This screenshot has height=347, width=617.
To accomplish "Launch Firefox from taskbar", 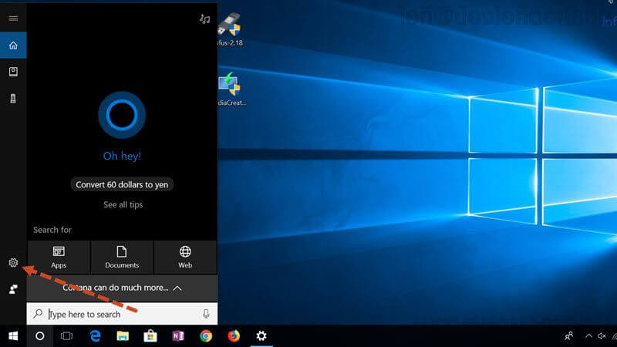I will [234, 336].
